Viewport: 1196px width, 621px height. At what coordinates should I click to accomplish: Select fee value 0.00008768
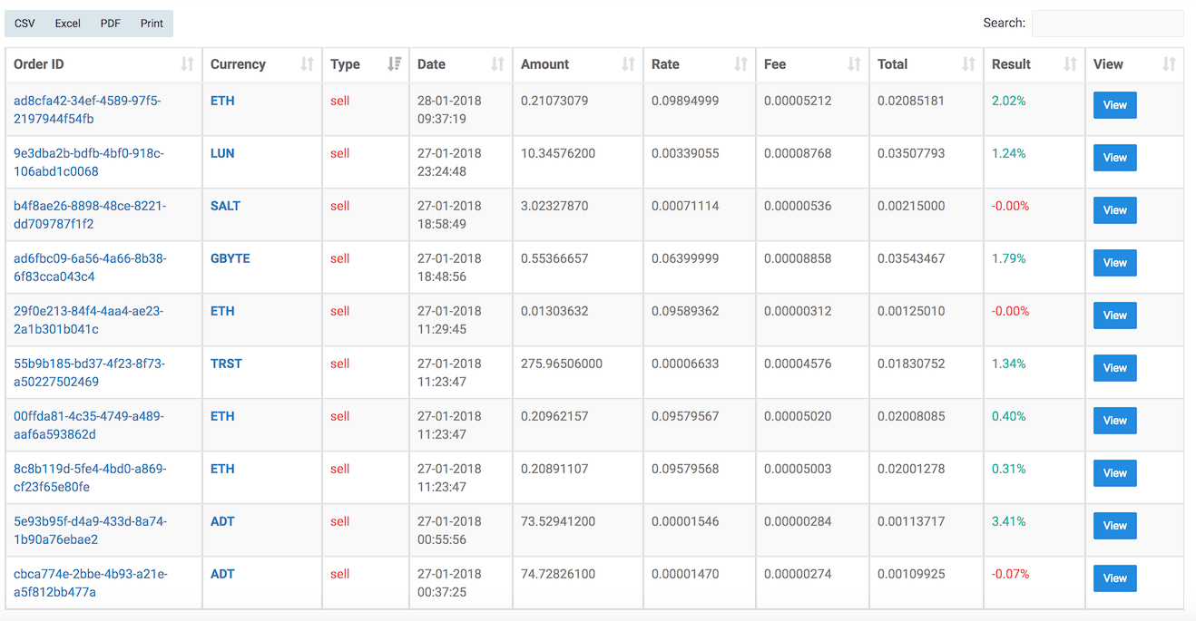click(x=798, y=153)
